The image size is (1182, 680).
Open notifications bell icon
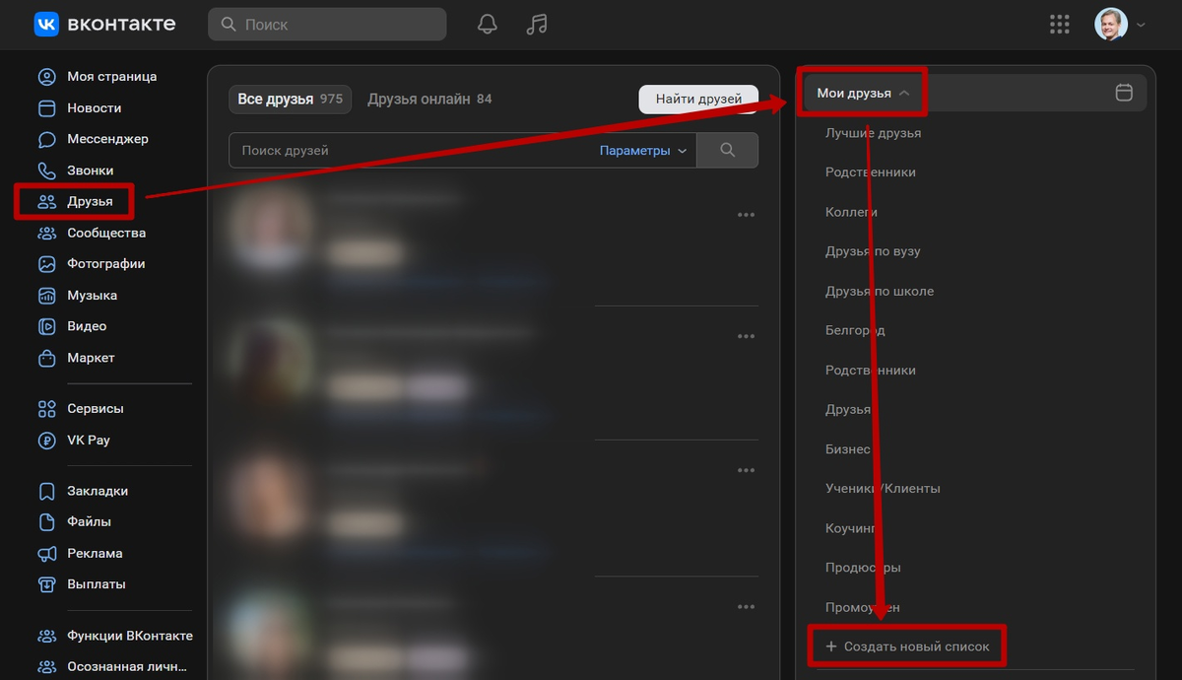pyautogui.click(x=488, y=24)
